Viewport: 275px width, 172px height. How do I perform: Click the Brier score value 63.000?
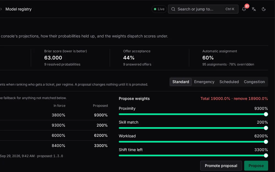click(x=53, y=58)
